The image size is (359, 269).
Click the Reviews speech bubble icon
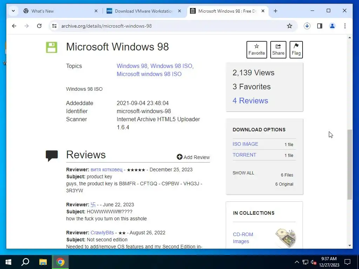click(x=52, y=156)
